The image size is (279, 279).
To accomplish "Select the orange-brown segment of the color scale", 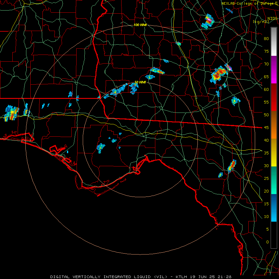I will (x=274, y=125).
